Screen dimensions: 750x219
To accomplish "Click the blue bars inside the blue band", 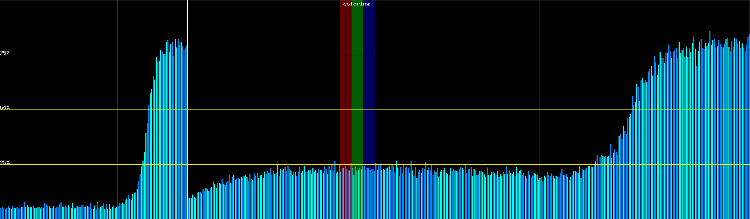I will [369, 193].
